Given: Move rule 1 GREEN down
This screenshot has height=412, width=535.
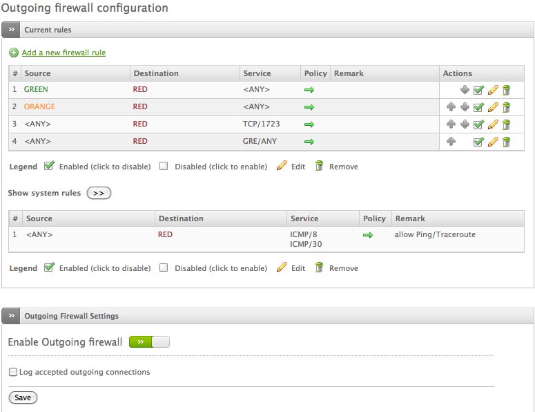Looking at the screenshot, I should tap(465, 90).
